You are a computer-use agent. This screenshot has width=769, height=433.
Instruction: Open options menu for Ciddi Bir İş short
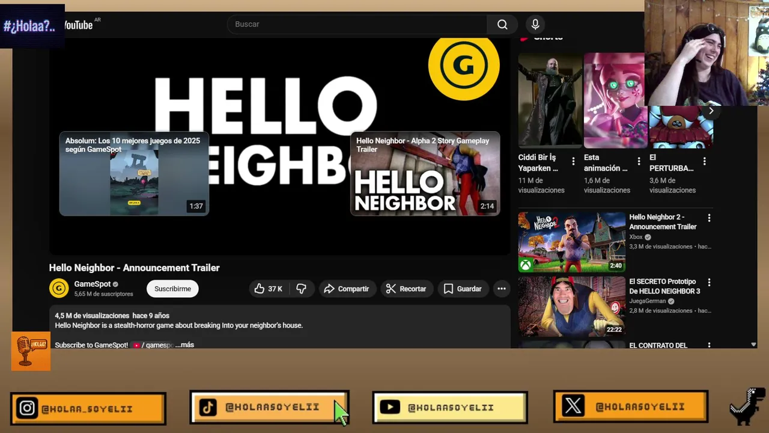tap(573, 161)
